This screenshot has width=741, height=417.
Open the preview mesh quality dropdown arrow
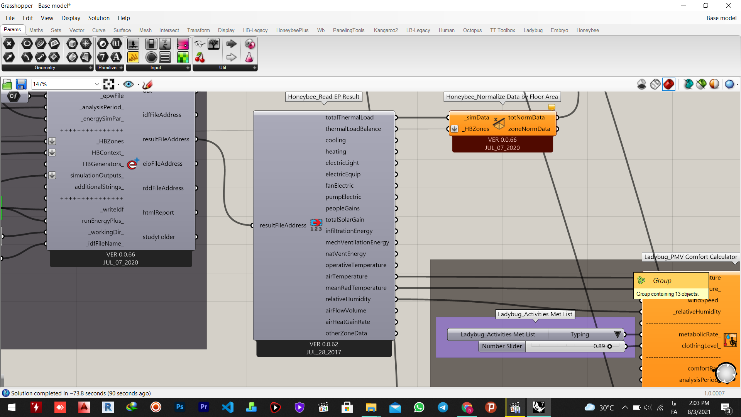pos(738,84)
